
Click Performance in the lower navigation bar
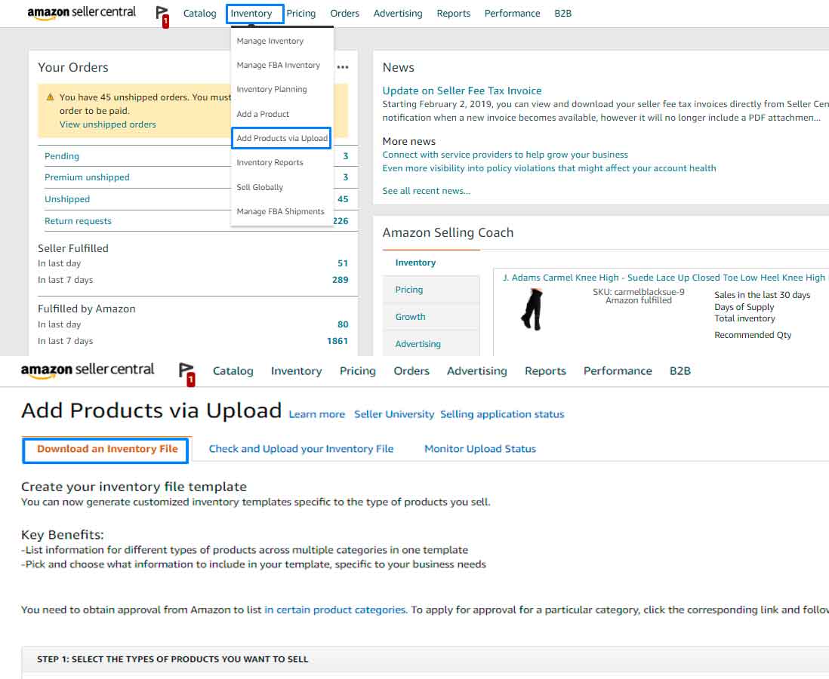pos(618,371)
